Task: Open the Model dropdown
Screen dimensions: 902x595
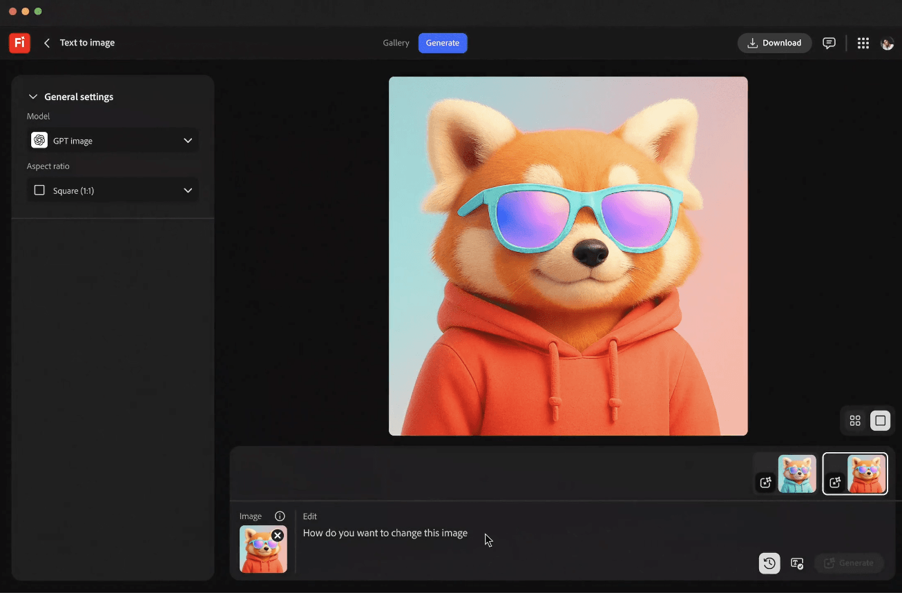Action: click(x=113, y=140)
